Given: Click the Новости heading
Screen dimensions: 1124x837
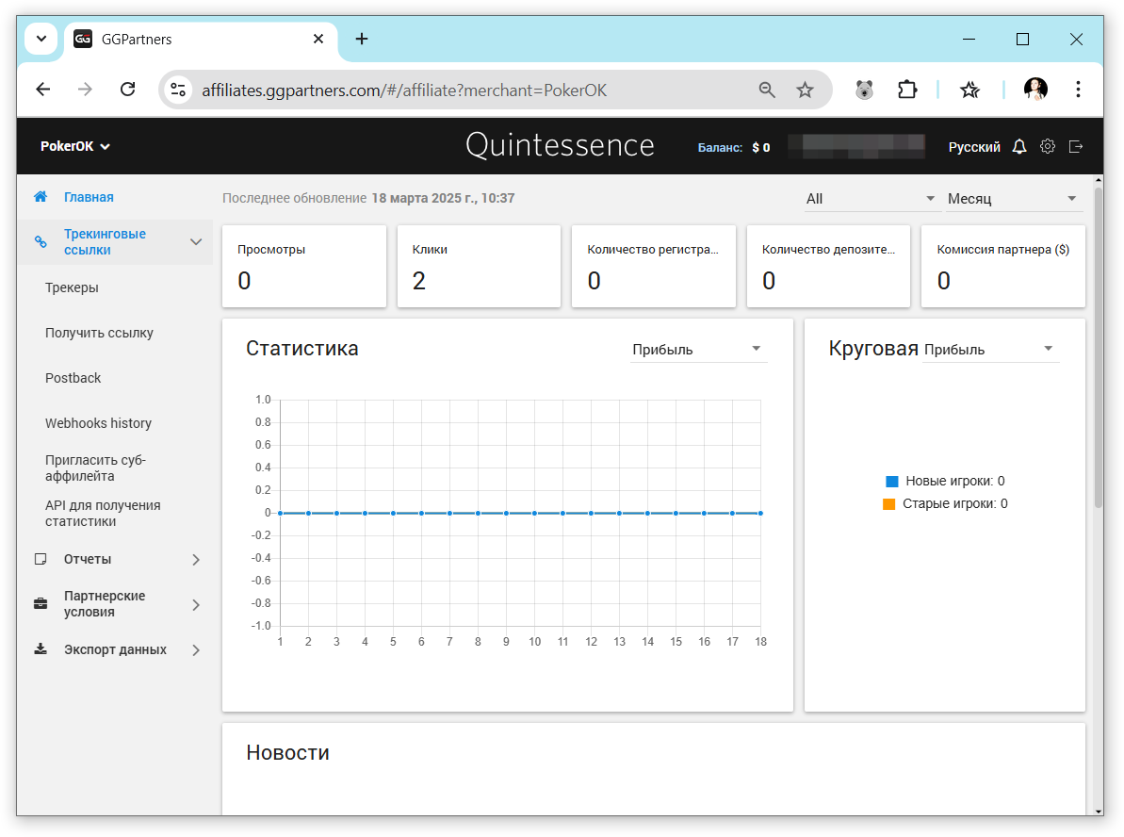Looking at the screenshot, I should [x=287, y=752].
